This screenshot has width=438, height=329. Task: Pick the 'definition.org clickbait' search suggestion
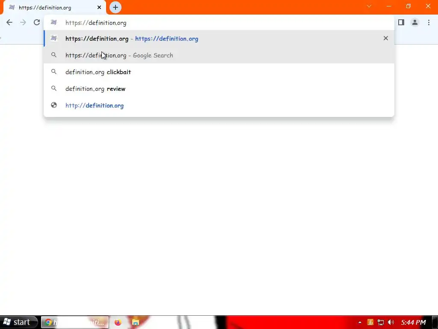coord(219,72)
